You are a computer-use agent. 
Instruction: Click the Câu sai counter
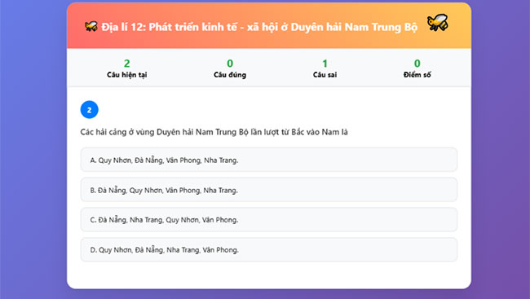(325, 68)
